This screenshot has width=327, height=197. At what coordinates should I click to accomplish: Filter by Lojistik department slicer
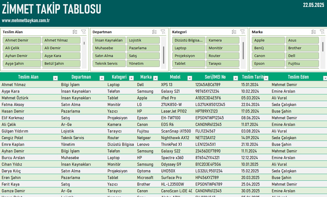pos(143,40)
